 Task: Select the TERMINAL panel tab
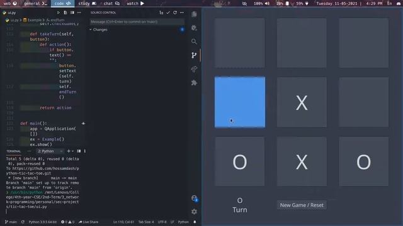[x=14, y=151]
